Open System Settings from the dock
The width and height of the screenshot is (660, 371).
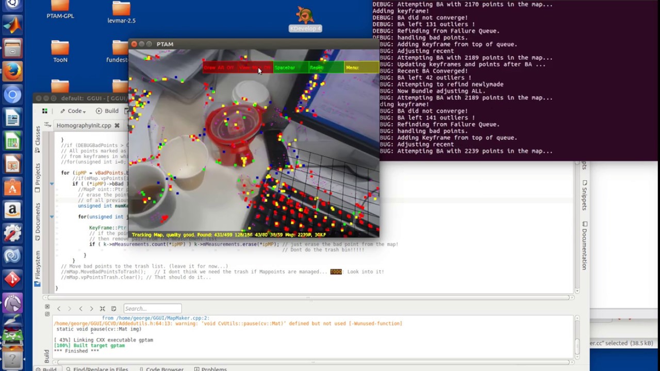(12, 233)
